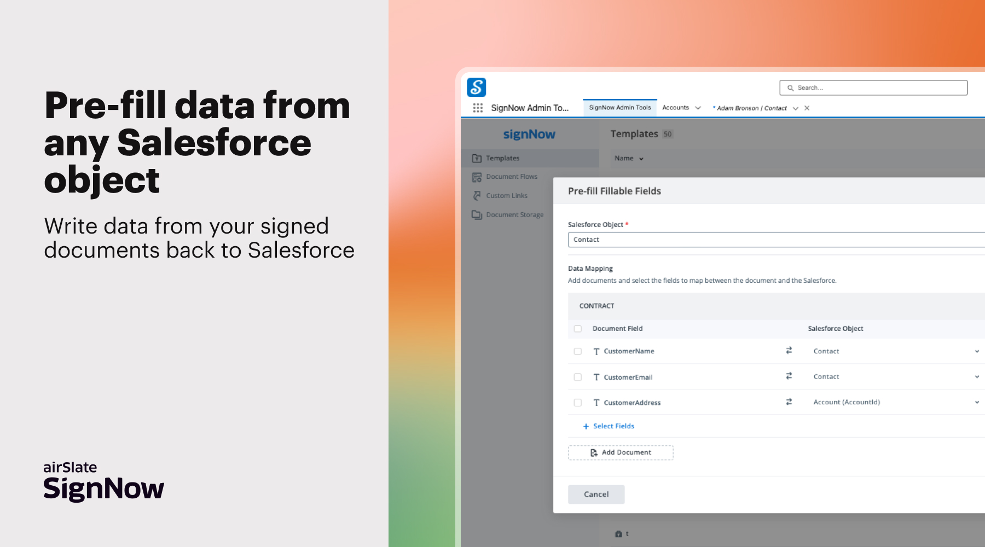This screenshot has height=547, width=985.
Task: Click the Custom Links sidebar icon
Action: [x=477, y=196]
